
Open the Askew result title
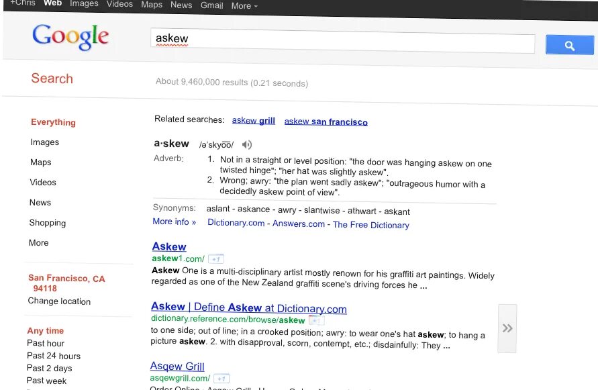pos(169,246)
